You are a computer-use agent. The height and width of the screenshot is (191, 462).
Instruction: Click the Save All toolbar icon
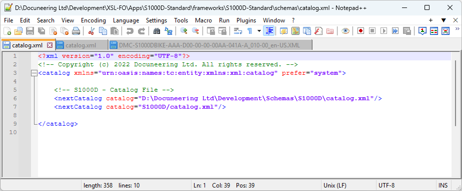tap(41, 31)
